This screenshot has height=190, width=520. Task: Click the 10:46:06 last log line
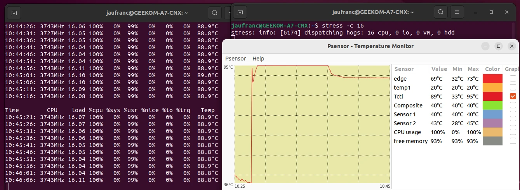(x=111, y=180)
